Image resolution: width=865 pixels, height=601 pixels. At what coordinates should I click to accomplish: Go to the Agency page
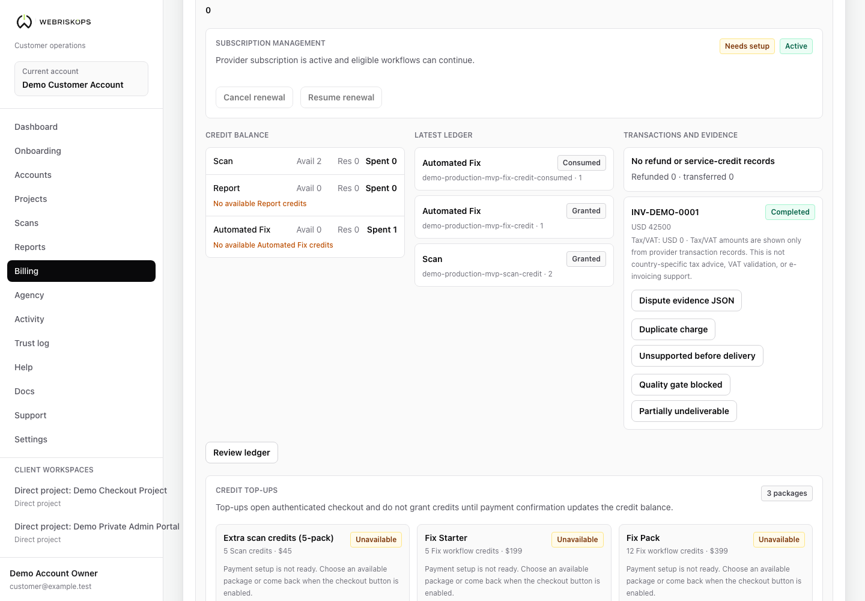click(x=81, y=295)
